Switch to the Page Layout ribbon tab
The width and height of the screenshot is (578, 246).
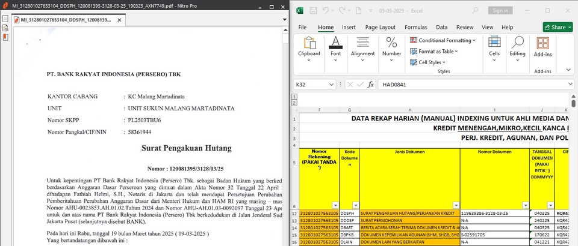coord(380,27)
